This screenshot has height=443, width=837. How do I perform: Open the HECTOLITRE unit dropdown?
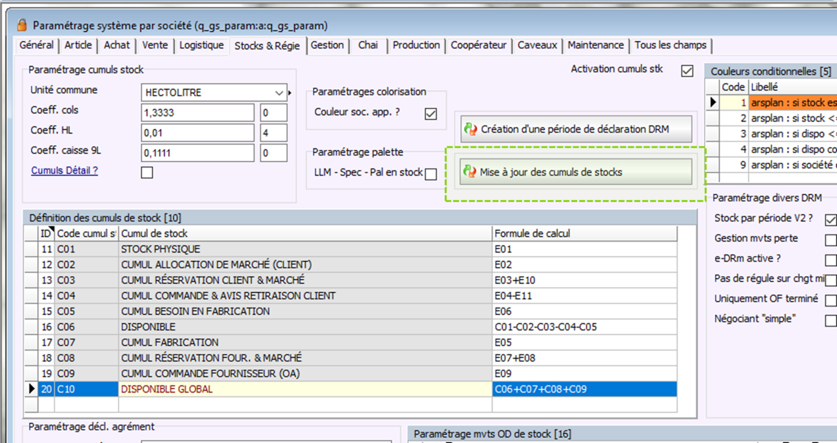(x=279, y=93)
